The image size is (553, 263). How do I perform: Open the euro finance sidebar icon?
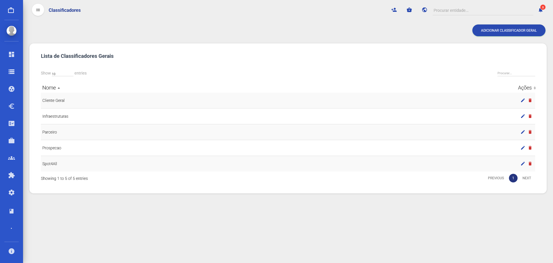pos(12,106)
